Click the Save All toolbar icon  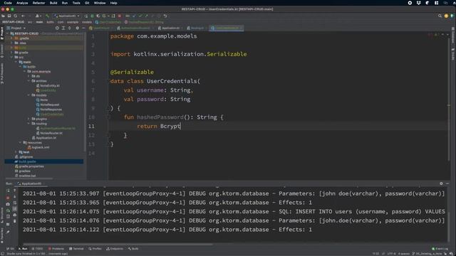click(9, 16)
